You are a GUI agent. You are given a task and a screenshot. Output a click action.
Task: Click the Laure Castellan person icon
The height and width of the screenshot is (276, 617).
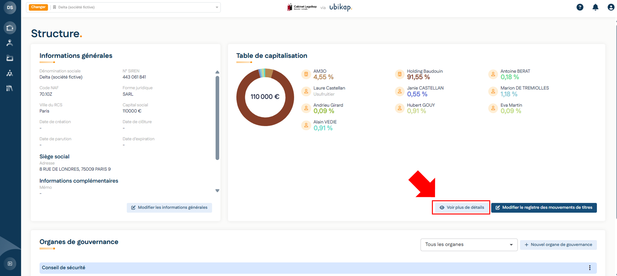point(306,91)
